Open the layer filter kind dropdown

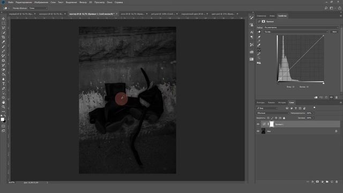tap(267, 108)
